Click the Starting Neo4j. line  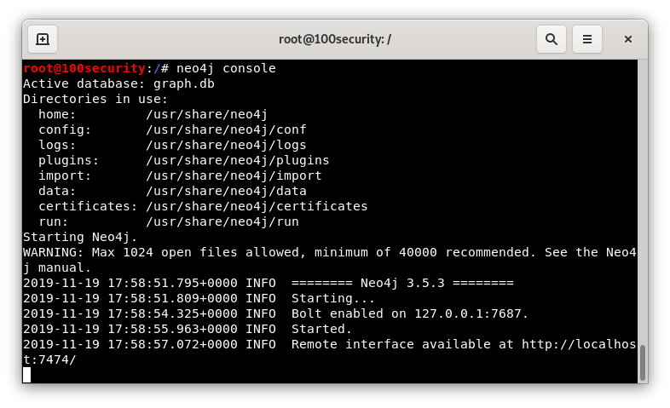coord(80,237)
